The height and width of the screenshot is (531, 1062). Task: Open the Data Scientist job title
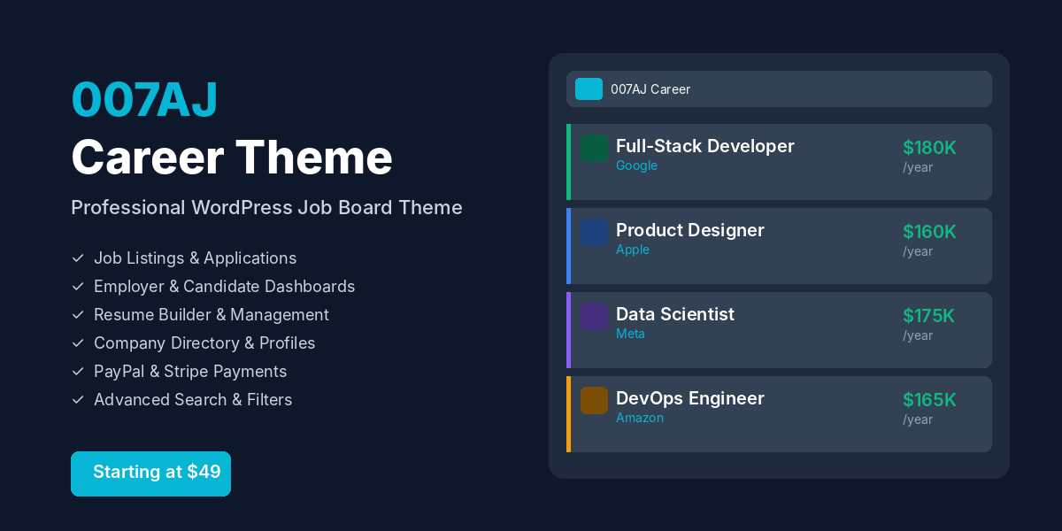click(x=675, y=314)
